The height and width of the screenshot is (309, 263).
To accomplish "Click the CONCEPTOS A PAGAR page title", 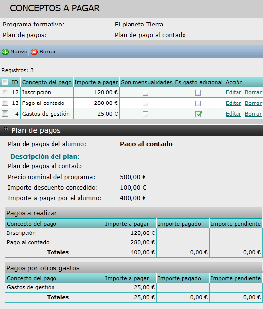I will tap(55, 8).
